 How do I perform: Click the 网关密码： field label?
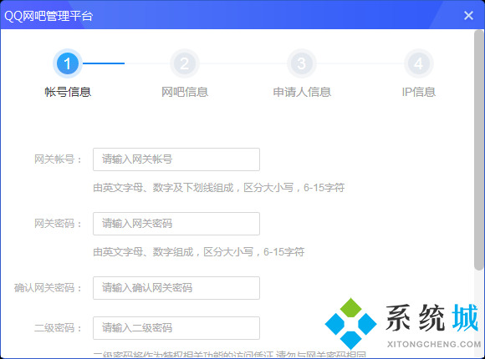click(58, 224)
